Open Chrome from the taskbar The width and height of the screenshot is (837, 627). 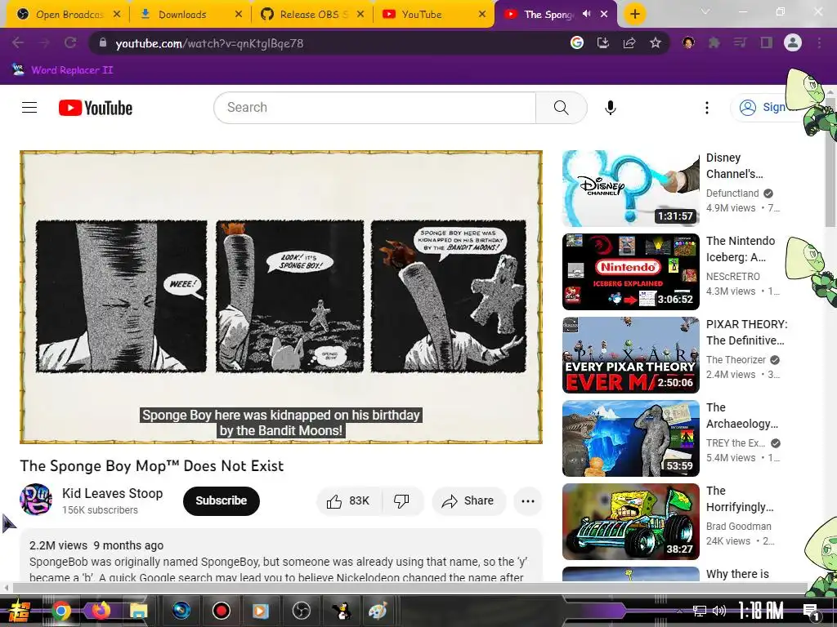pos(61,611)
